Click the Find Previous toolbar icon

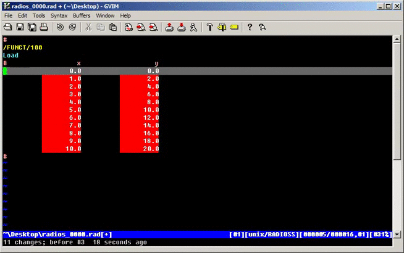pyautogui.click(x=153, y=27)
